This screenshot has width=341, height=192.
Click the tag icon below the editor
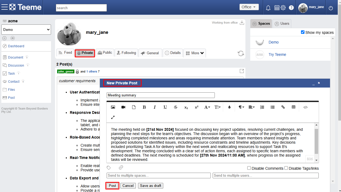click(x=109, y=168)
